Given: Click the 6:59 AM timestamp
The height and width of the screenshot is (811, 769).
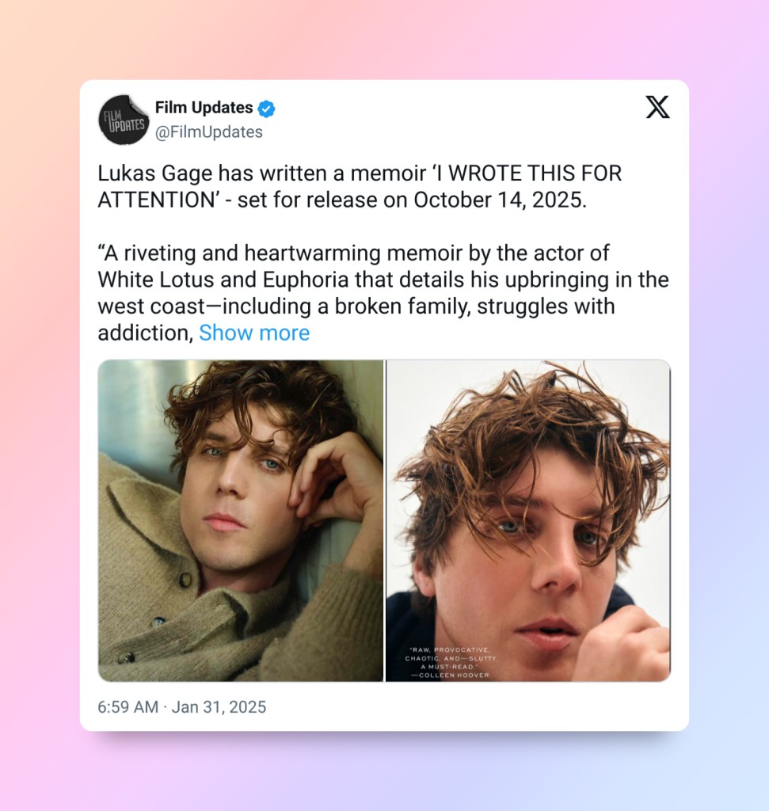Looking at the screenshot, I should pos(128,706).
